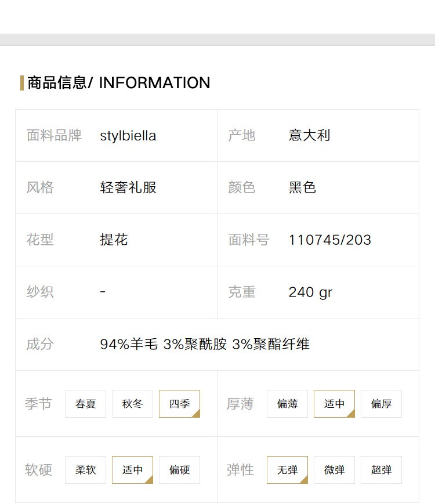
Task: Select 偏薄 thickness option
Action: [287, 404]
